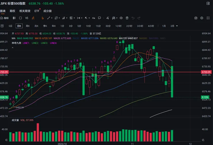Open the 3月 timeframe dropdown arrow
Screen dimensions: 213x145
[x=177, y=26]
